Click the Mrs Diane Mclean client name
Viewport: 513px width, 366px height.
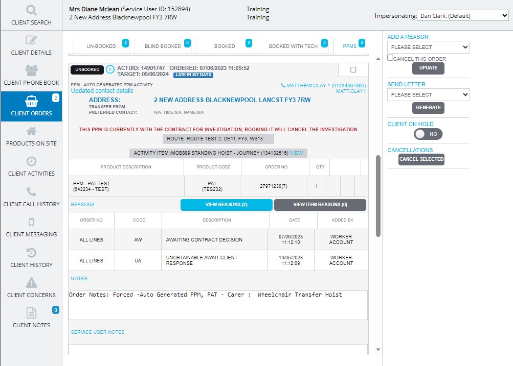click(94, 9)
